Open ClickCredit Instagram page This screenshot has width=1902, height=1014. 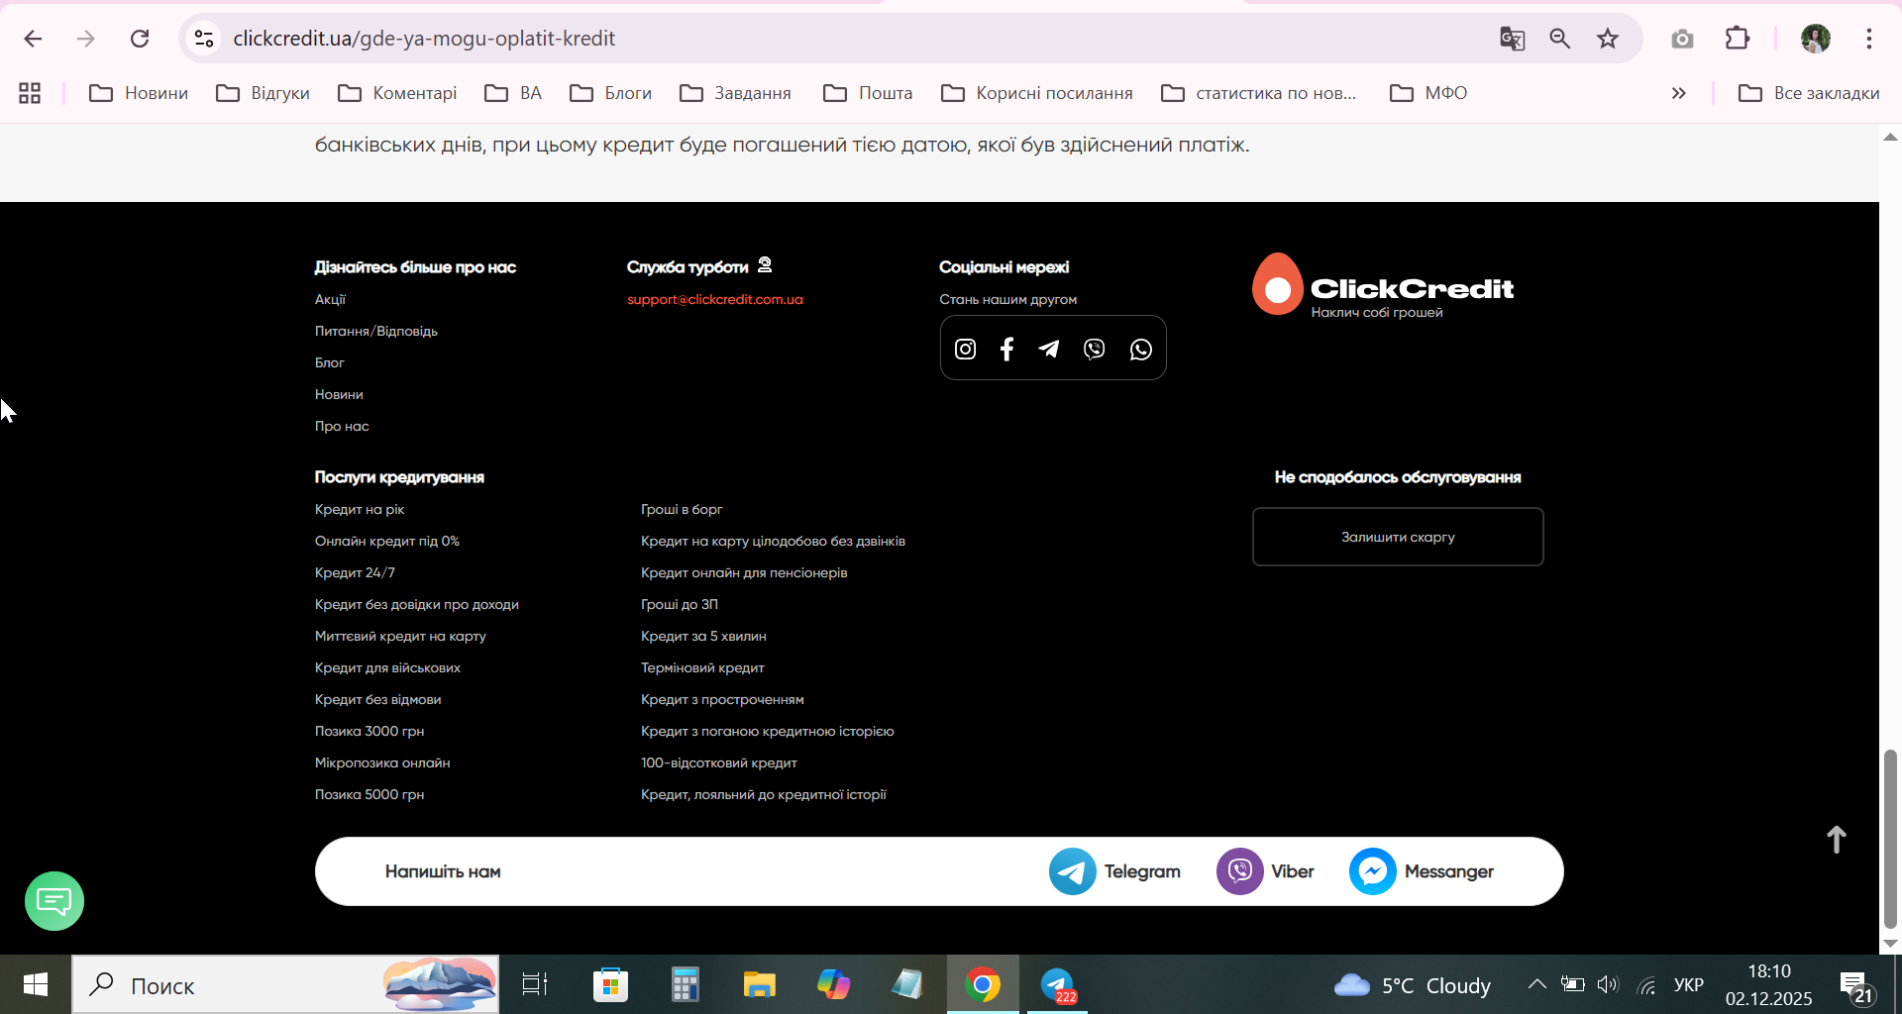point(965,349)
